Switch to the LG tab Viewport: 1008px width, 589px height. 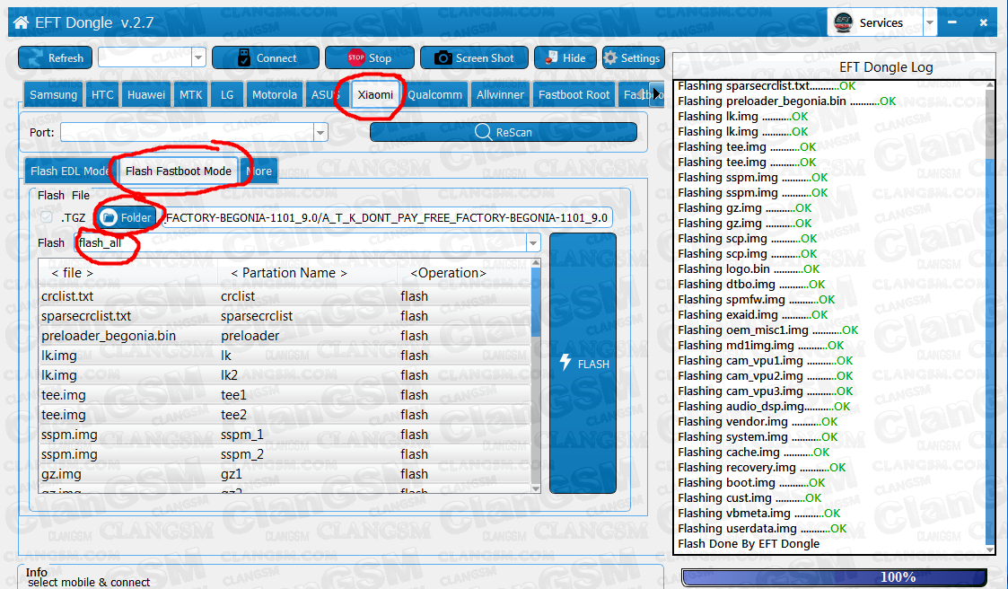227,95
